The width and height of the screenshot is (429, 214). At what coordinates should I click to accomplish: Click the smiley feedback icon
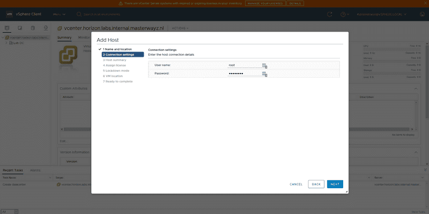(x=422, y=14)
